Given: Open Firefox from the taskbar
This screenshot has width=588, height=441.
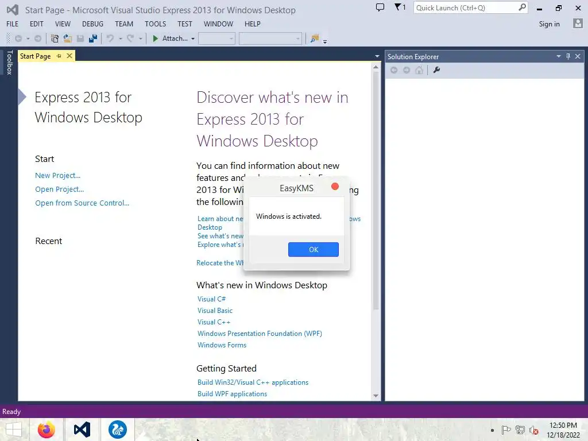Looking at the screenshot, I should (x=47, y=430).
